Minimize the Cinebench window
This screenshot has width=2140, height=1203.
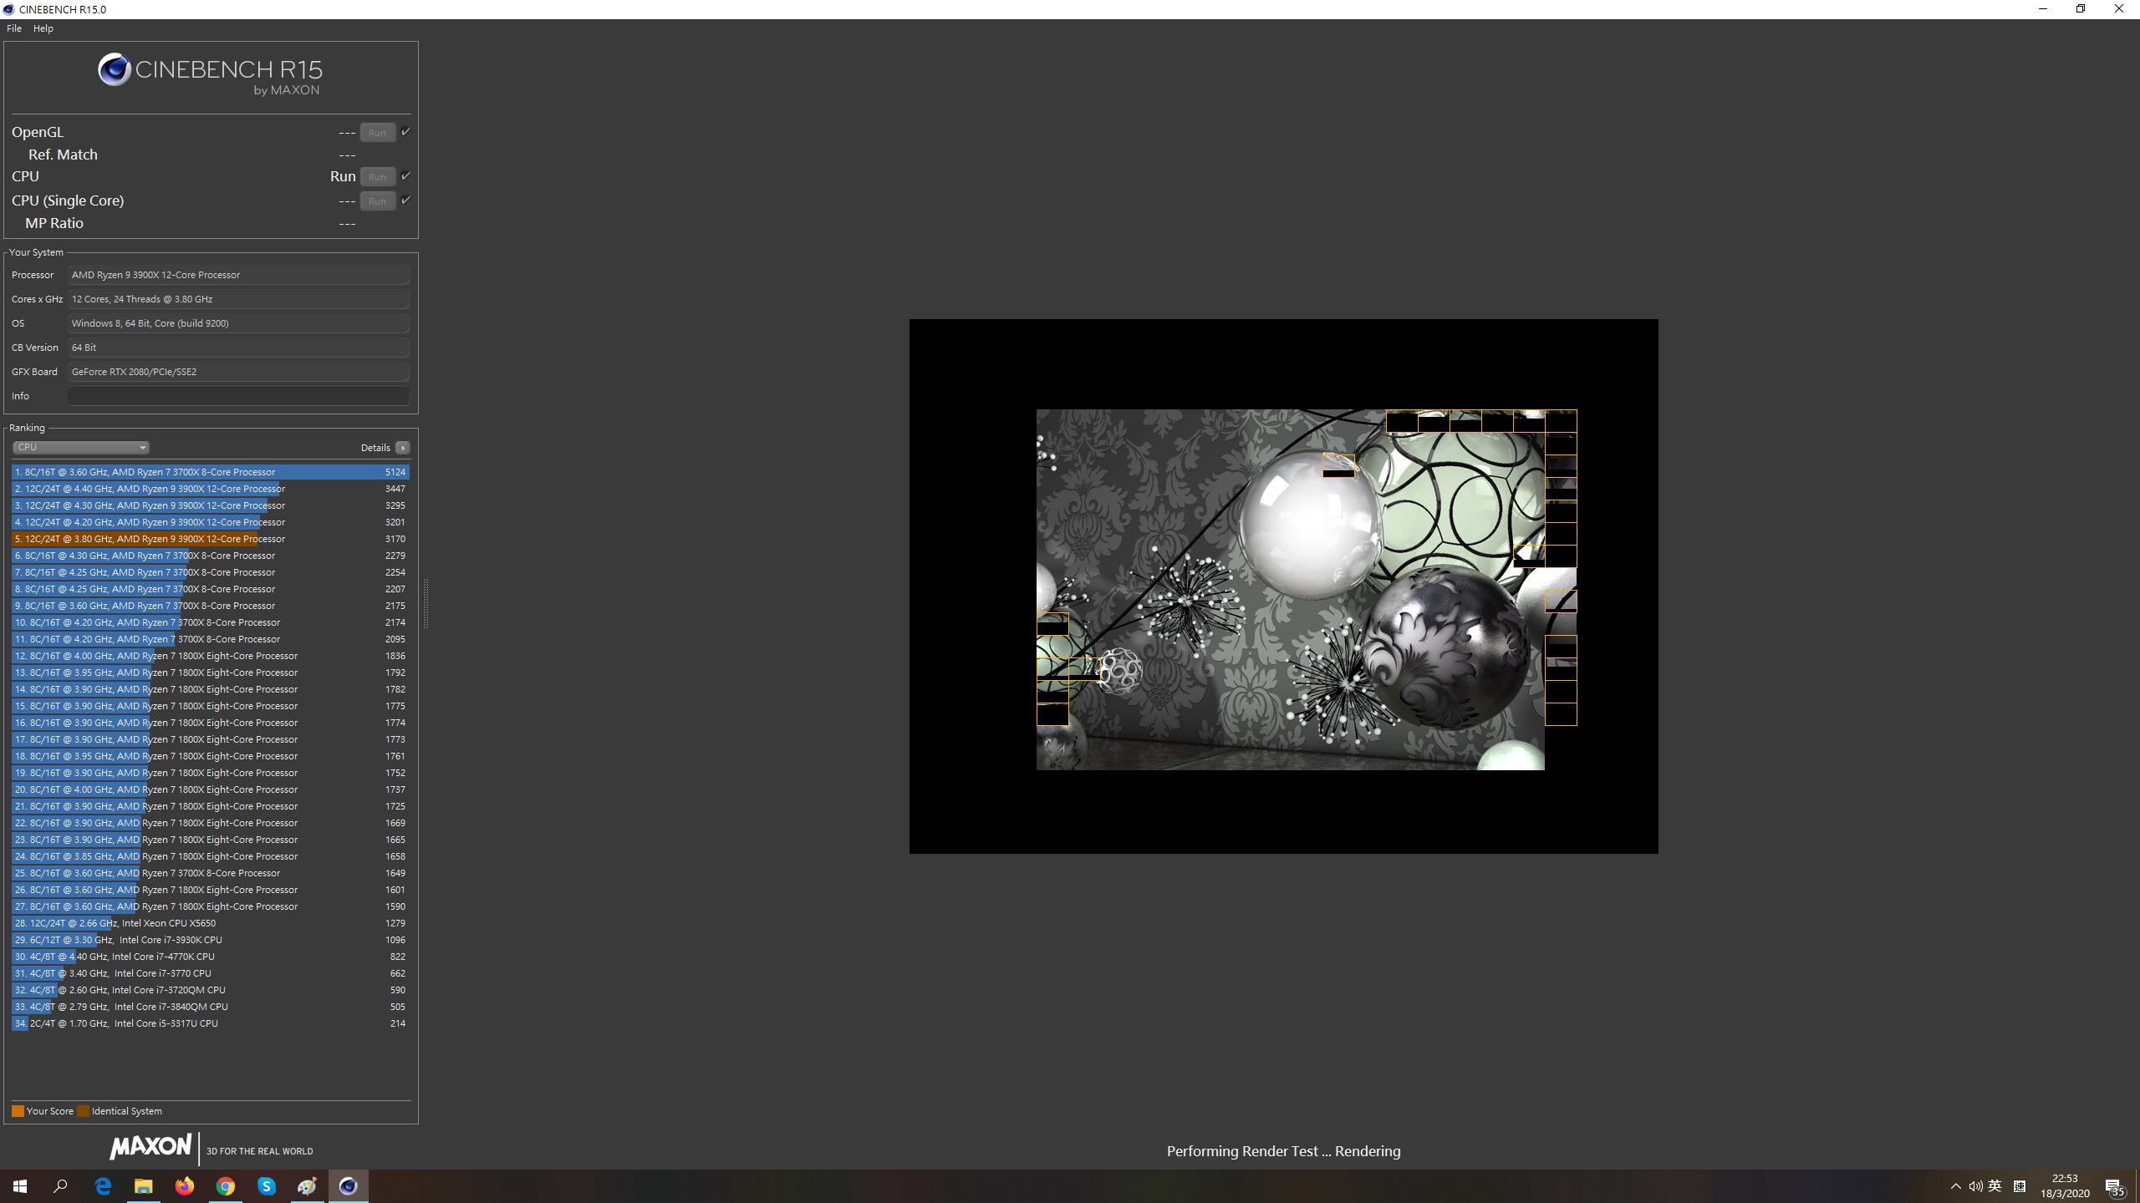[x=2042, y=9]
